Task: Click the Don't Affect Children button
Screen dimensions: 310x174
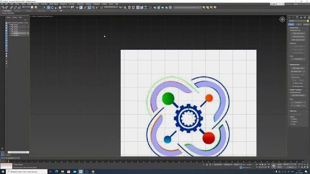Action: pos(298,96)
